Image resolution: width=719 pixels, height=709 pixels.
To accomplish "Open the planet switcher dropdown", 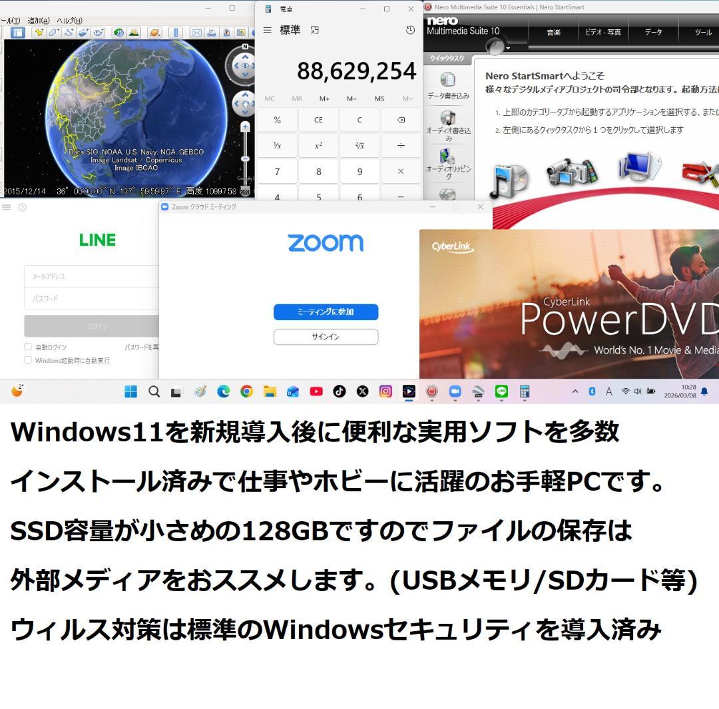I will [x=154, y=33].
